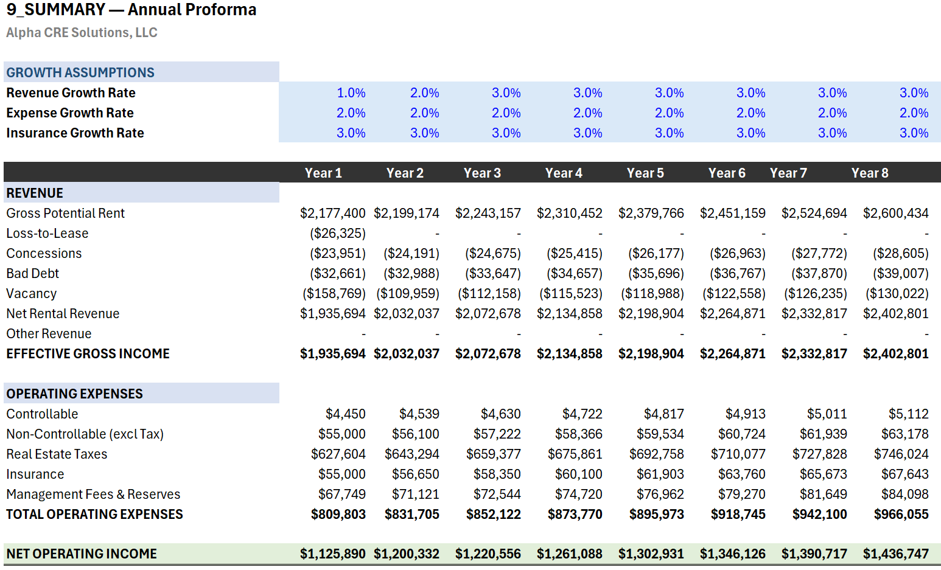Click the Year 8 column header

tap(870, 173)
